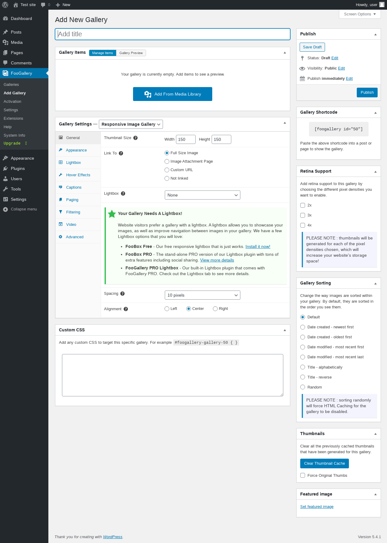Enable 2x retina support
This screenshot has width=387, height=543.
coord(303,205)
